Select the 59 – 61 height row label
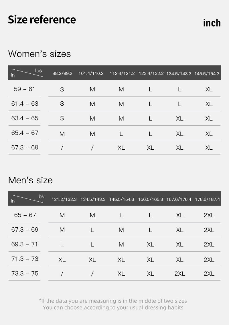Screen dimensions: 229x325 point(25,89)
